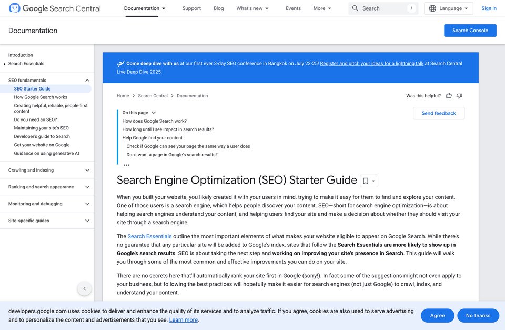Expand the Crawling and indexing section
Screen dimensions: 505x330
[x=87, y=170]
